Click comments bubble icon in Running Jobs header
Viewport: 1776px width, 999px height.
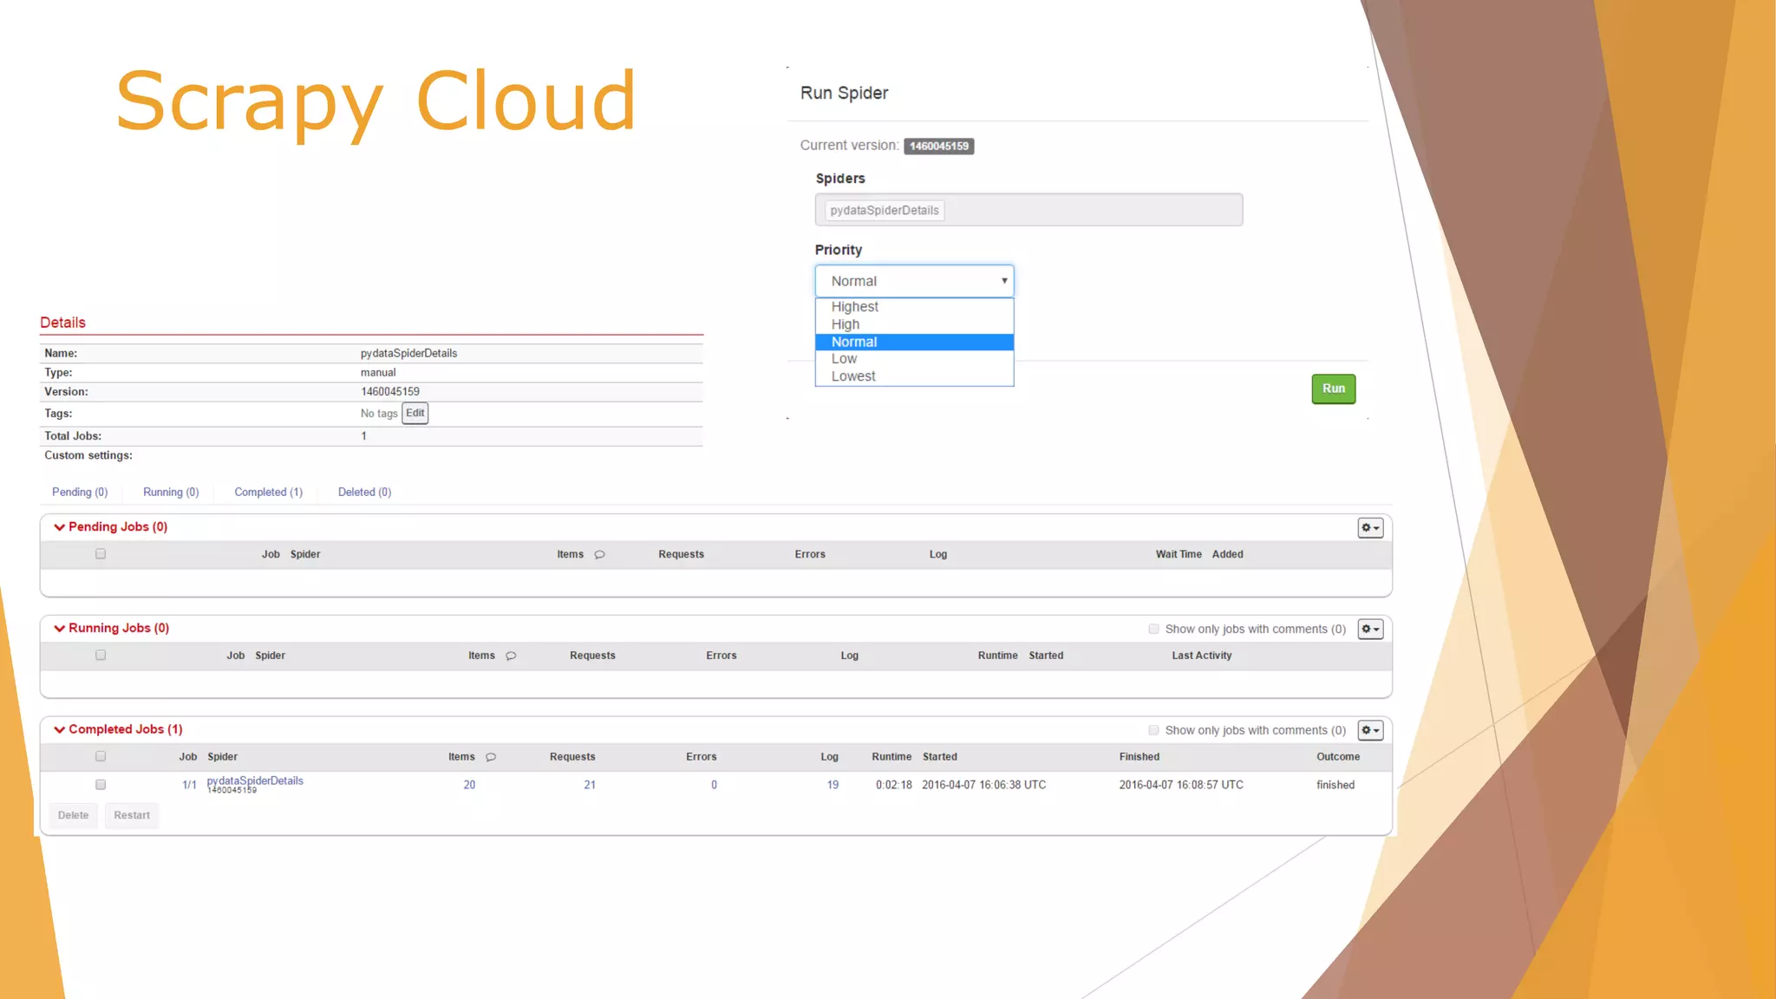point(511,656)
